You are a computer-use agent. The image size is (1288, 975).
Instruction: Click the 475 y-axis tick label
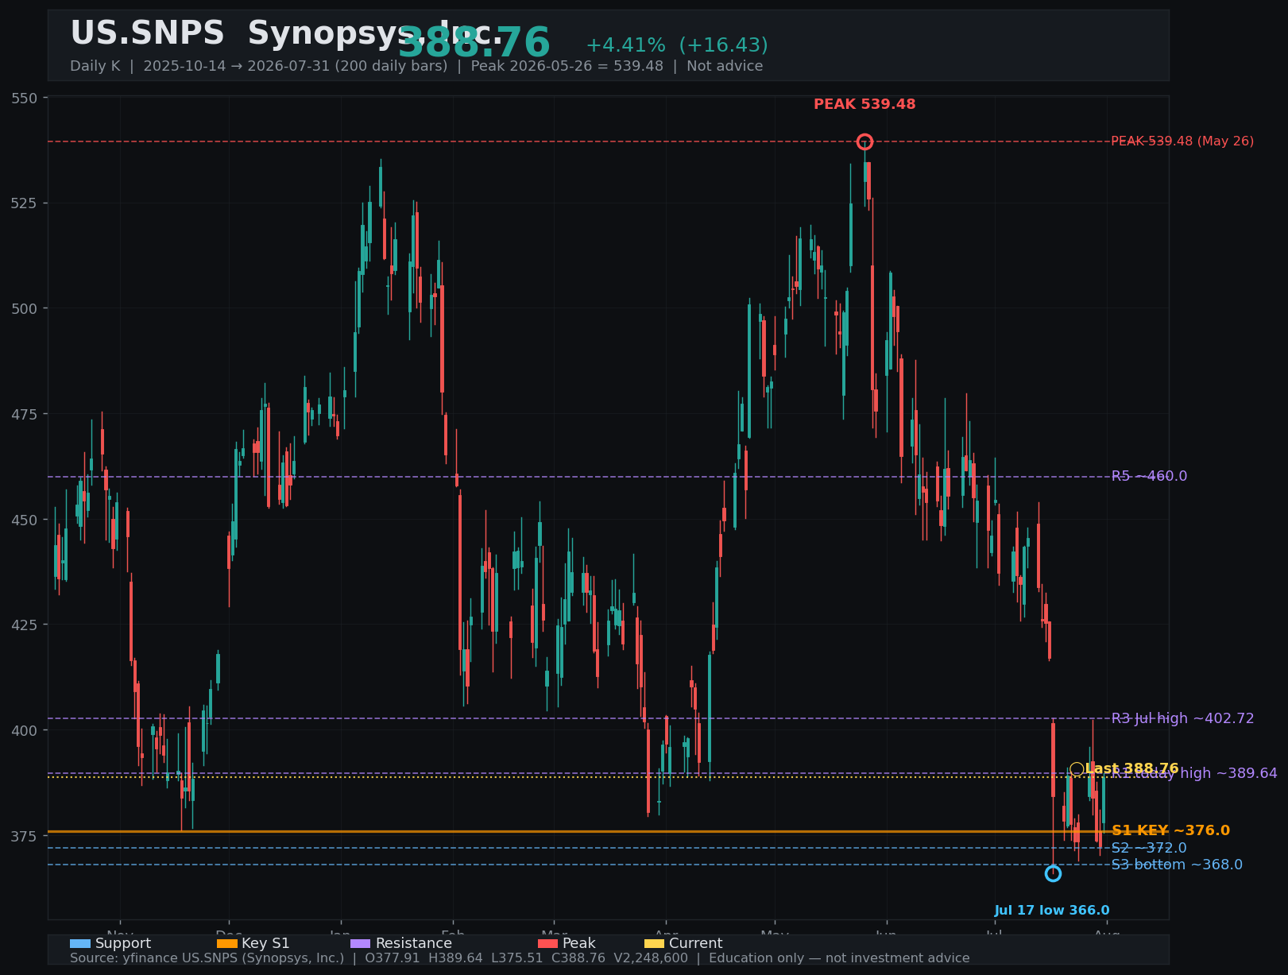coord(25,414)
